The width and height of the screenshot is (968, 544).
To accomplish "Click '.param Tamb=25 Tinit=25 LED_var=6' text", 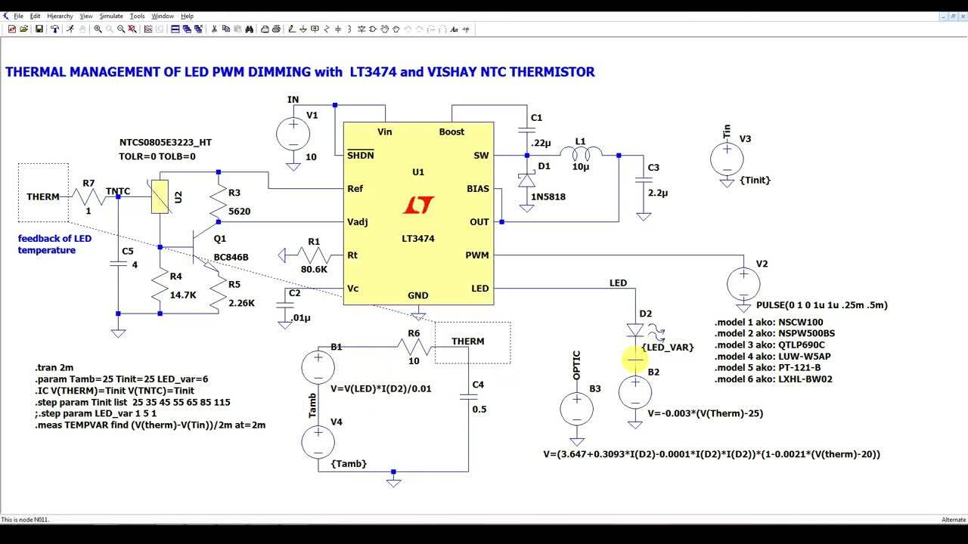I will pyautogui.click(x=121, y=379).
